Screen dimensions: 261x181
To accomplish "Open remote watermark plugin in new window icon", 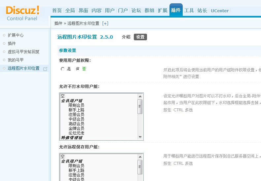I will 45,69.
